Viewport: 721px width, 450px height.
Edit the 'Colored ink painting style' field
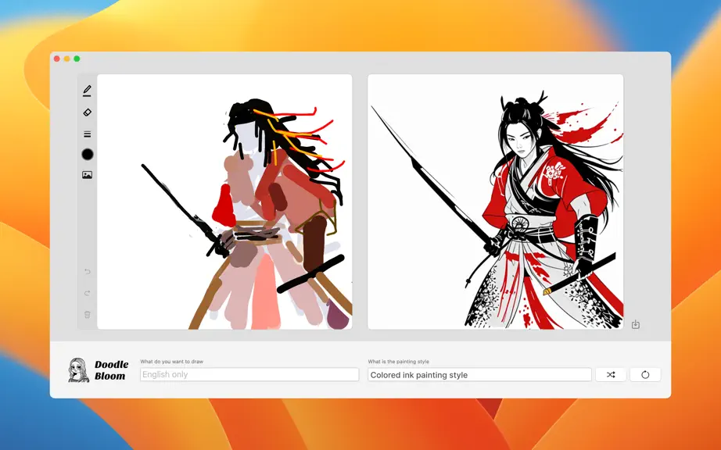click(479, 375)
